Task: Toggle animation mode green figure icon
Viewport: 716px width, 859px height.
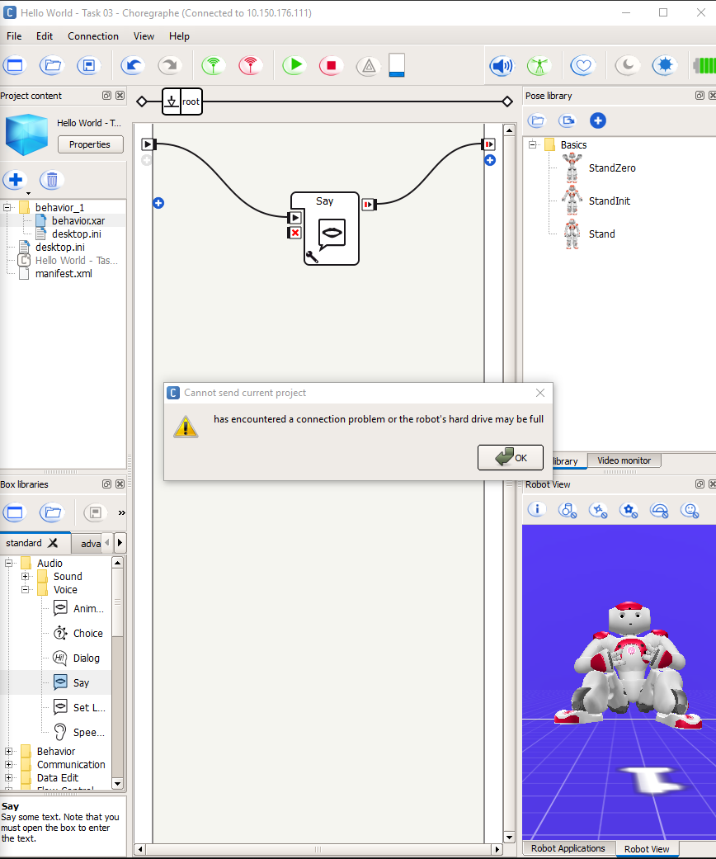Action: [x=539, y=66]
